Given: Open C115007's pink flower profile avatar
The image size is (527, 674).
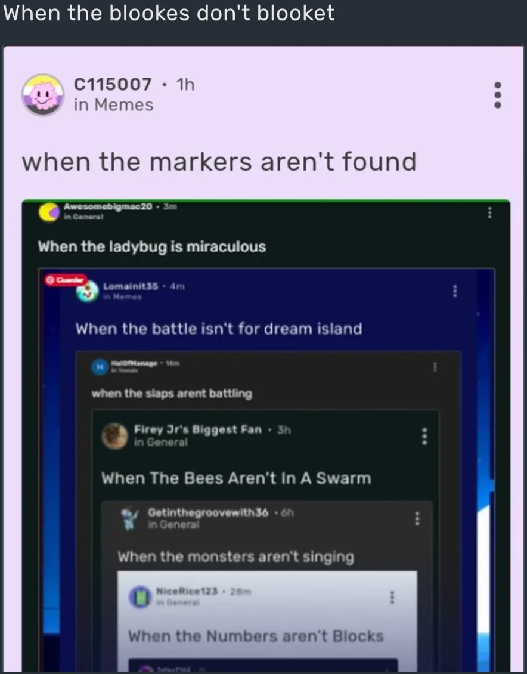Looking at the screenshot, I should tap(43, 95).
